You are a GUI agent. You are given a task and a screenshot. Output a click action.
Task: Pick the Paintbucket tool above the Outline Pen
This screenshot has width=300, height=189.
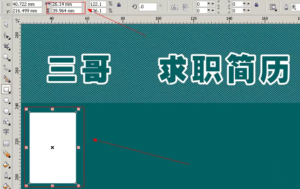(x=6, y=165)
